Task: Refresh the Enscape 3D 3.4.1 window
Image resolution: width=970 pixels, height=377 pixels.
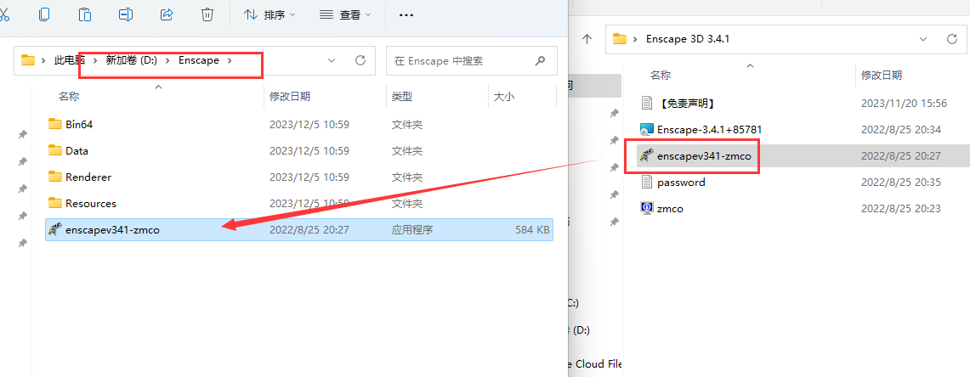Action: (x=952, y=39)
